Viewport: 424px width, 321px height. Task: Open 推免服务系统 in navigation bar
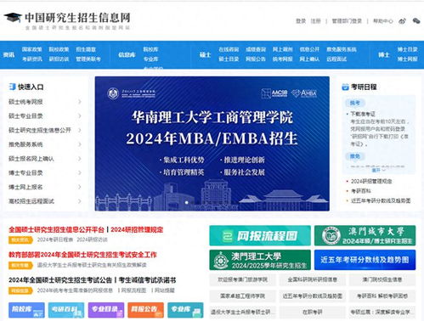(342, 49)
